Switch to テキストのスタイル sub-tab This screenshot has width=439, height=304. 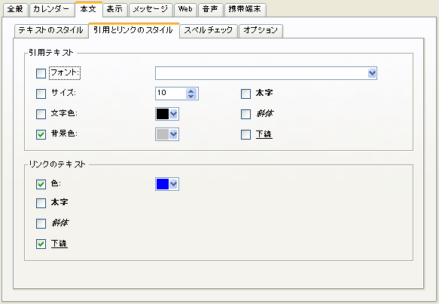(51, 31)
